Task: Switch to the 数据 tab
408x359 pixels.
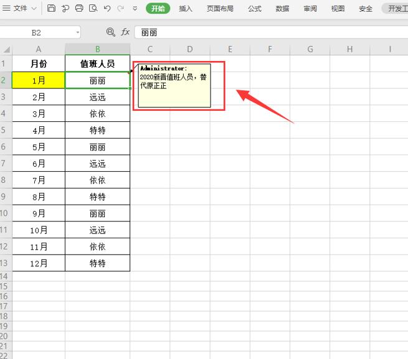Action: (x=282, y=9)
